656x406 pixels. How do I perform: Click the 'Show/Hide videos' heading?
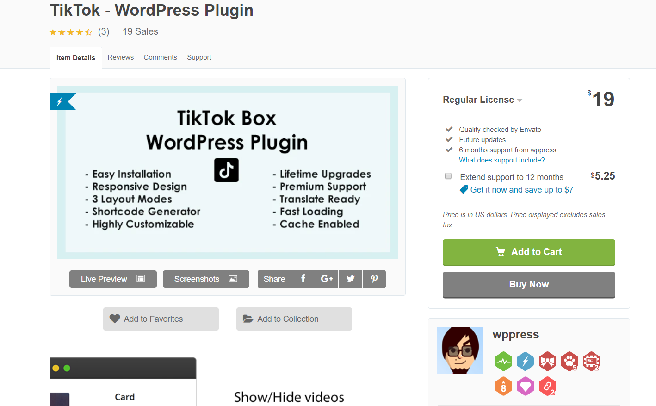tap(289, 397)
